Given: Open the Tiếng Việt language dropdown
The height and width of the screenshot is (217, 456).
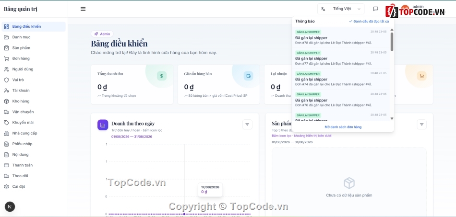Looking at the screenshot, I should [x=341, y=9].
